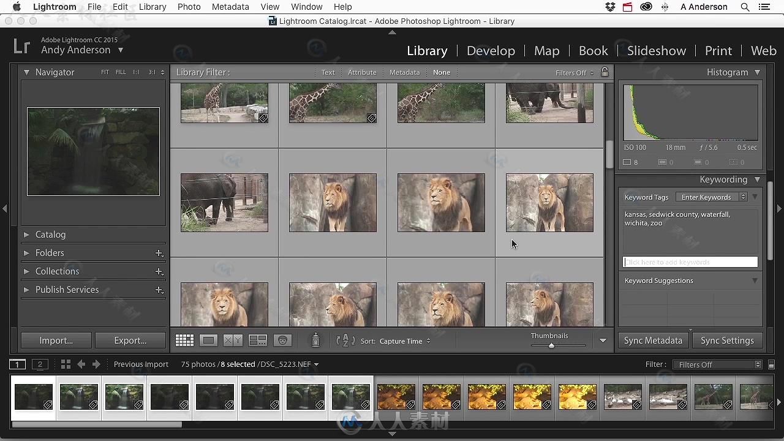Click the Import button
The image size is (784, 441).
pos(56,341)
